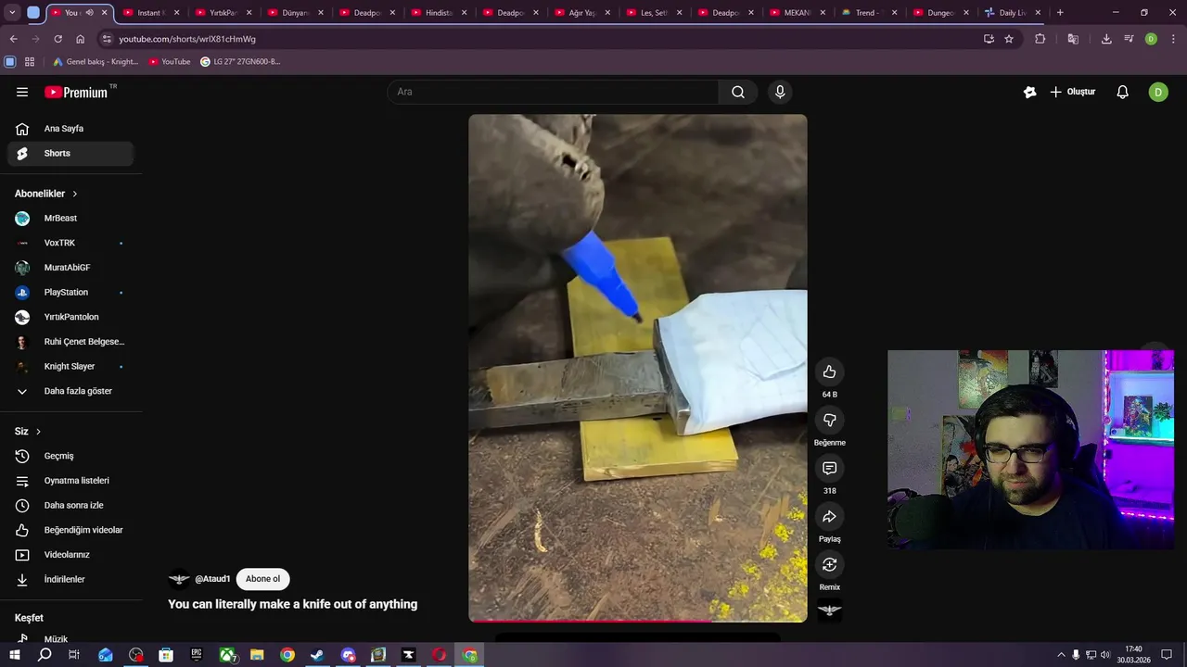Open Chrome apps grid in bookmarks bar
This screenshot has width=1187, height=667.
point(30,62)
